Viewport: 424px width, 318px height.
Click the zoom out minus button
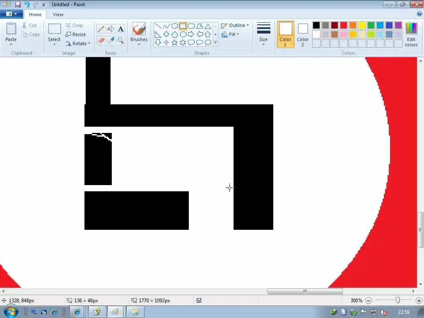click(x=368, y=301)
